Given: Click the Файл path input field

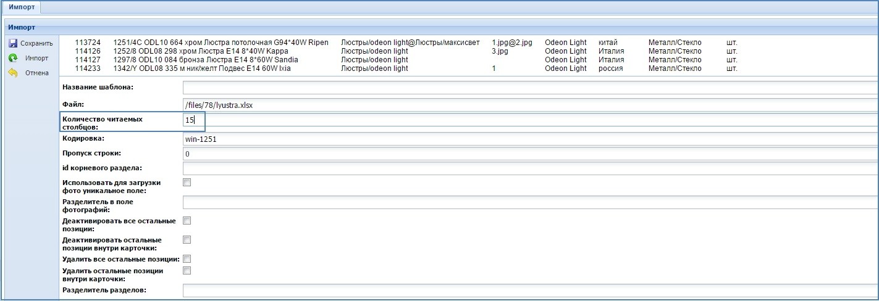Looking at the screenshot, I should tap(530, 105).
